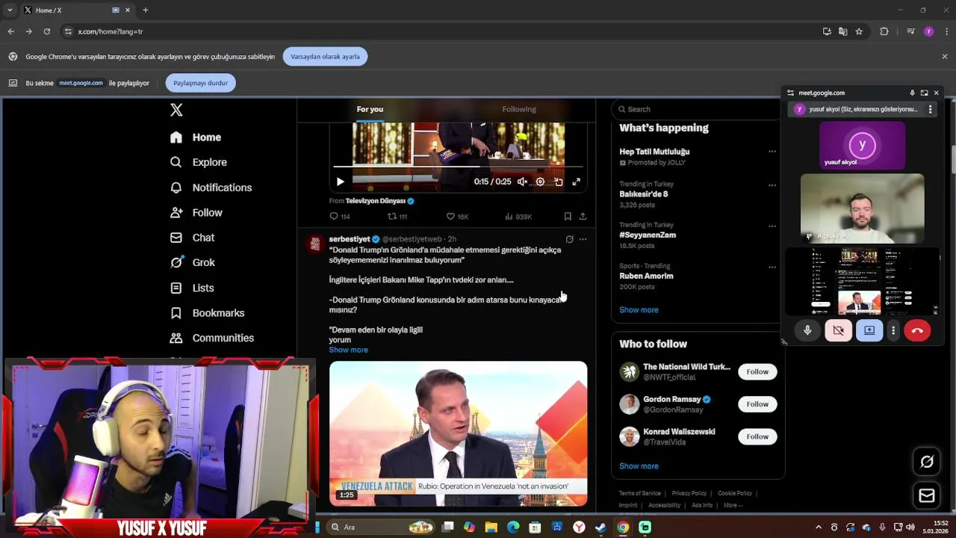Viewport: 956px width, 538px height.
Task: Switch to the Following tab
Action: pos(519,109)
